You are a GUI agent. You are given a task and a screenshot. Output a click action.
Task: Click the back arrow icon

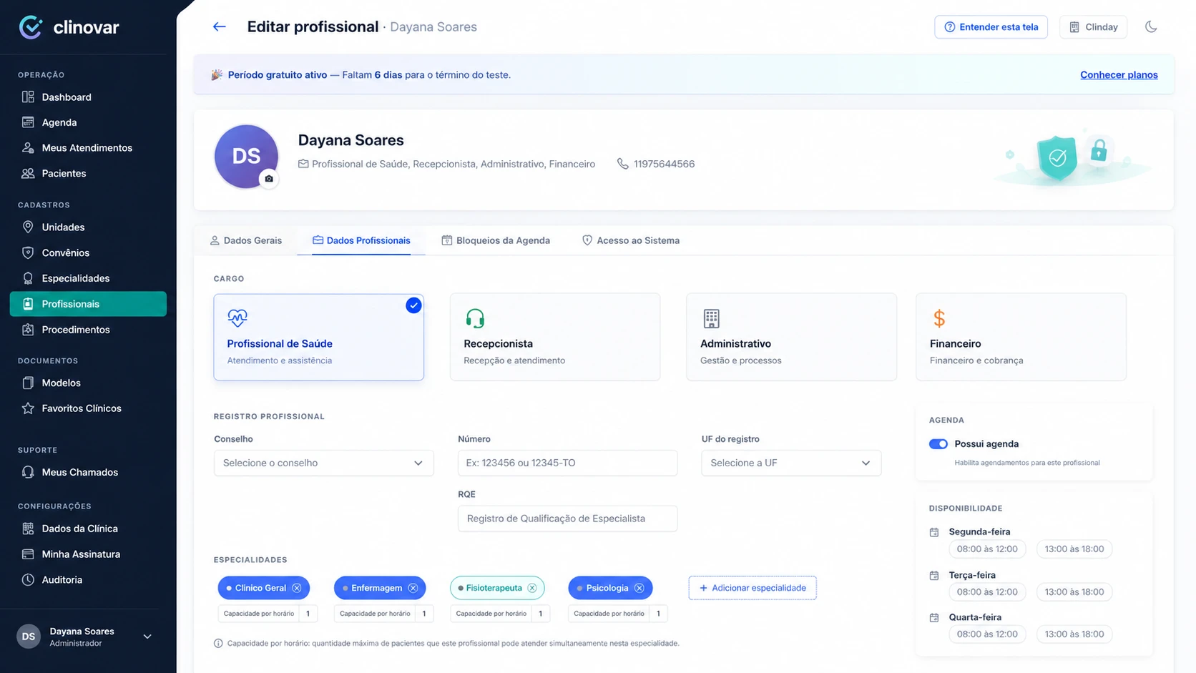(x=219, y=26)
